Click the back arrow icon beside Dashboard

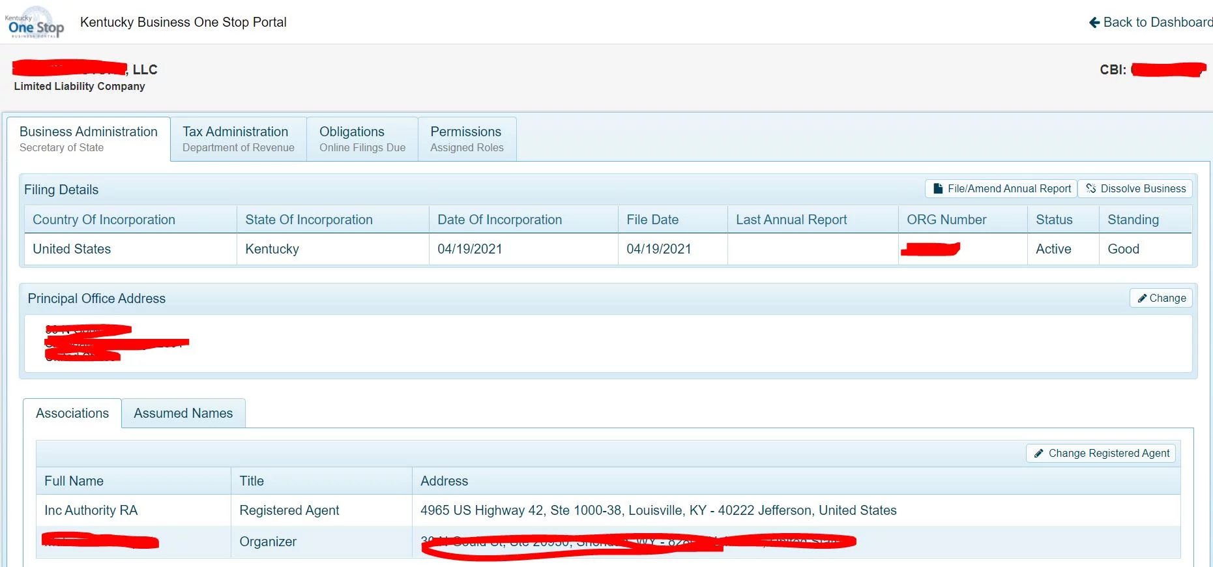click(x=1094, y=23)
